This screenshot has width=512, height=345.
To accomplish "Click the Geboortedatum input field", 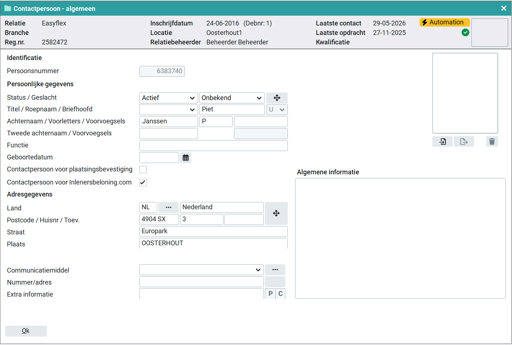I will 159,158.
